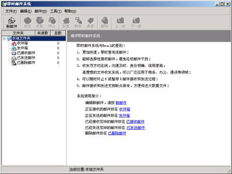232x174 pixels.
Task: Click the 回复 (Reply) toolbar icon
Action: [x=66, y=22]
